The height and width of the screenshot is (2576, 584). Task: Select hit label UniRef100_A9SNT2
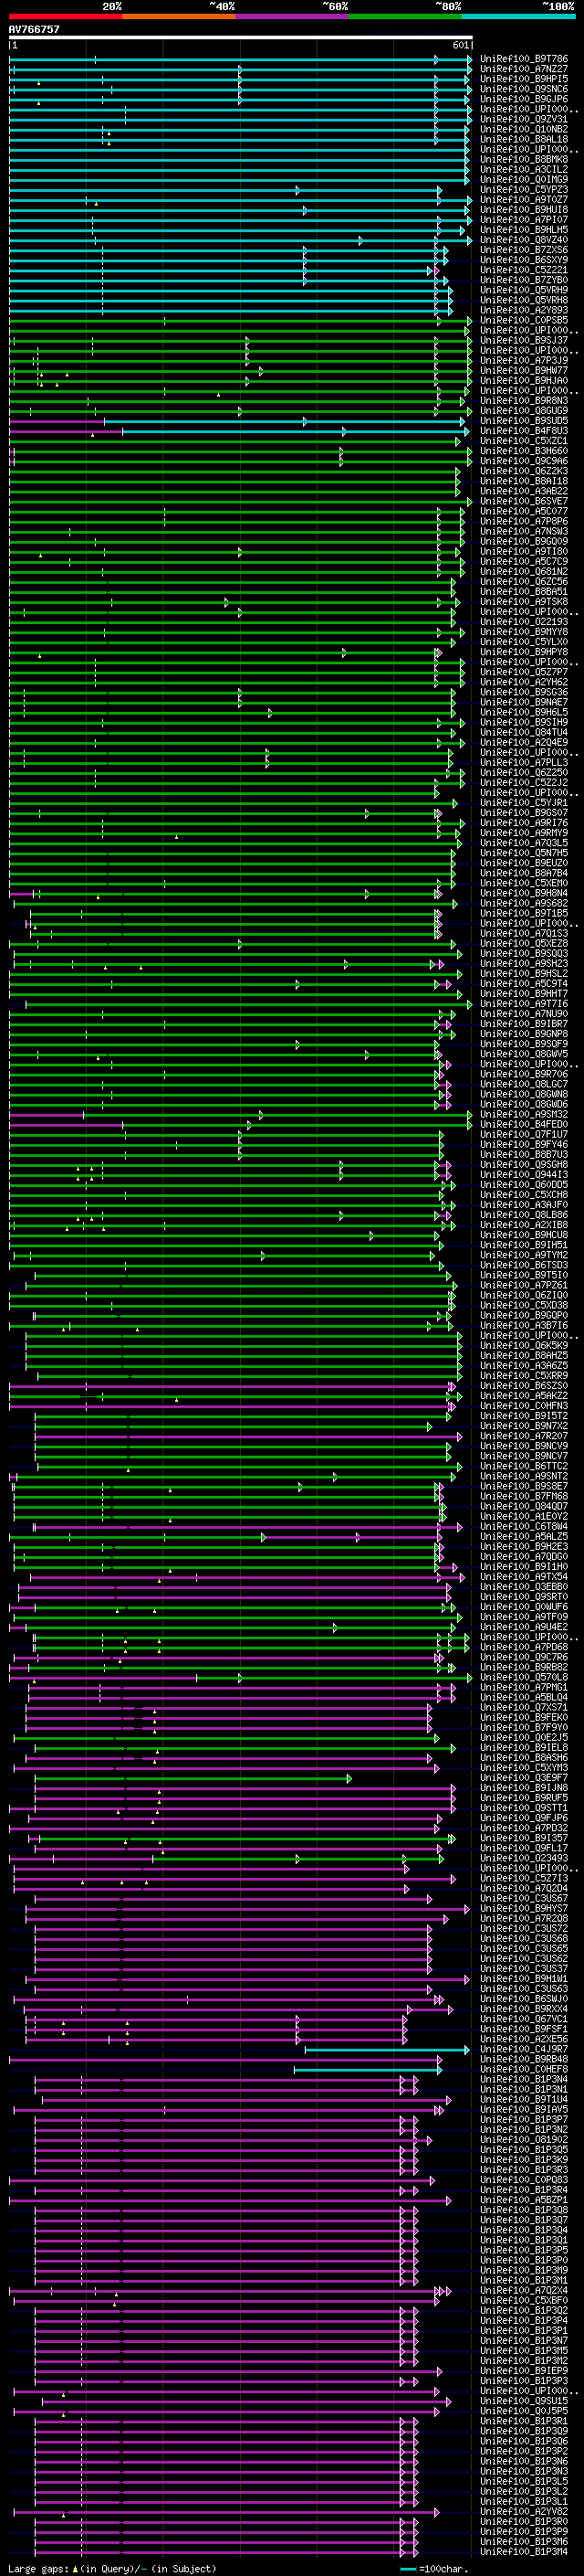524,1476
